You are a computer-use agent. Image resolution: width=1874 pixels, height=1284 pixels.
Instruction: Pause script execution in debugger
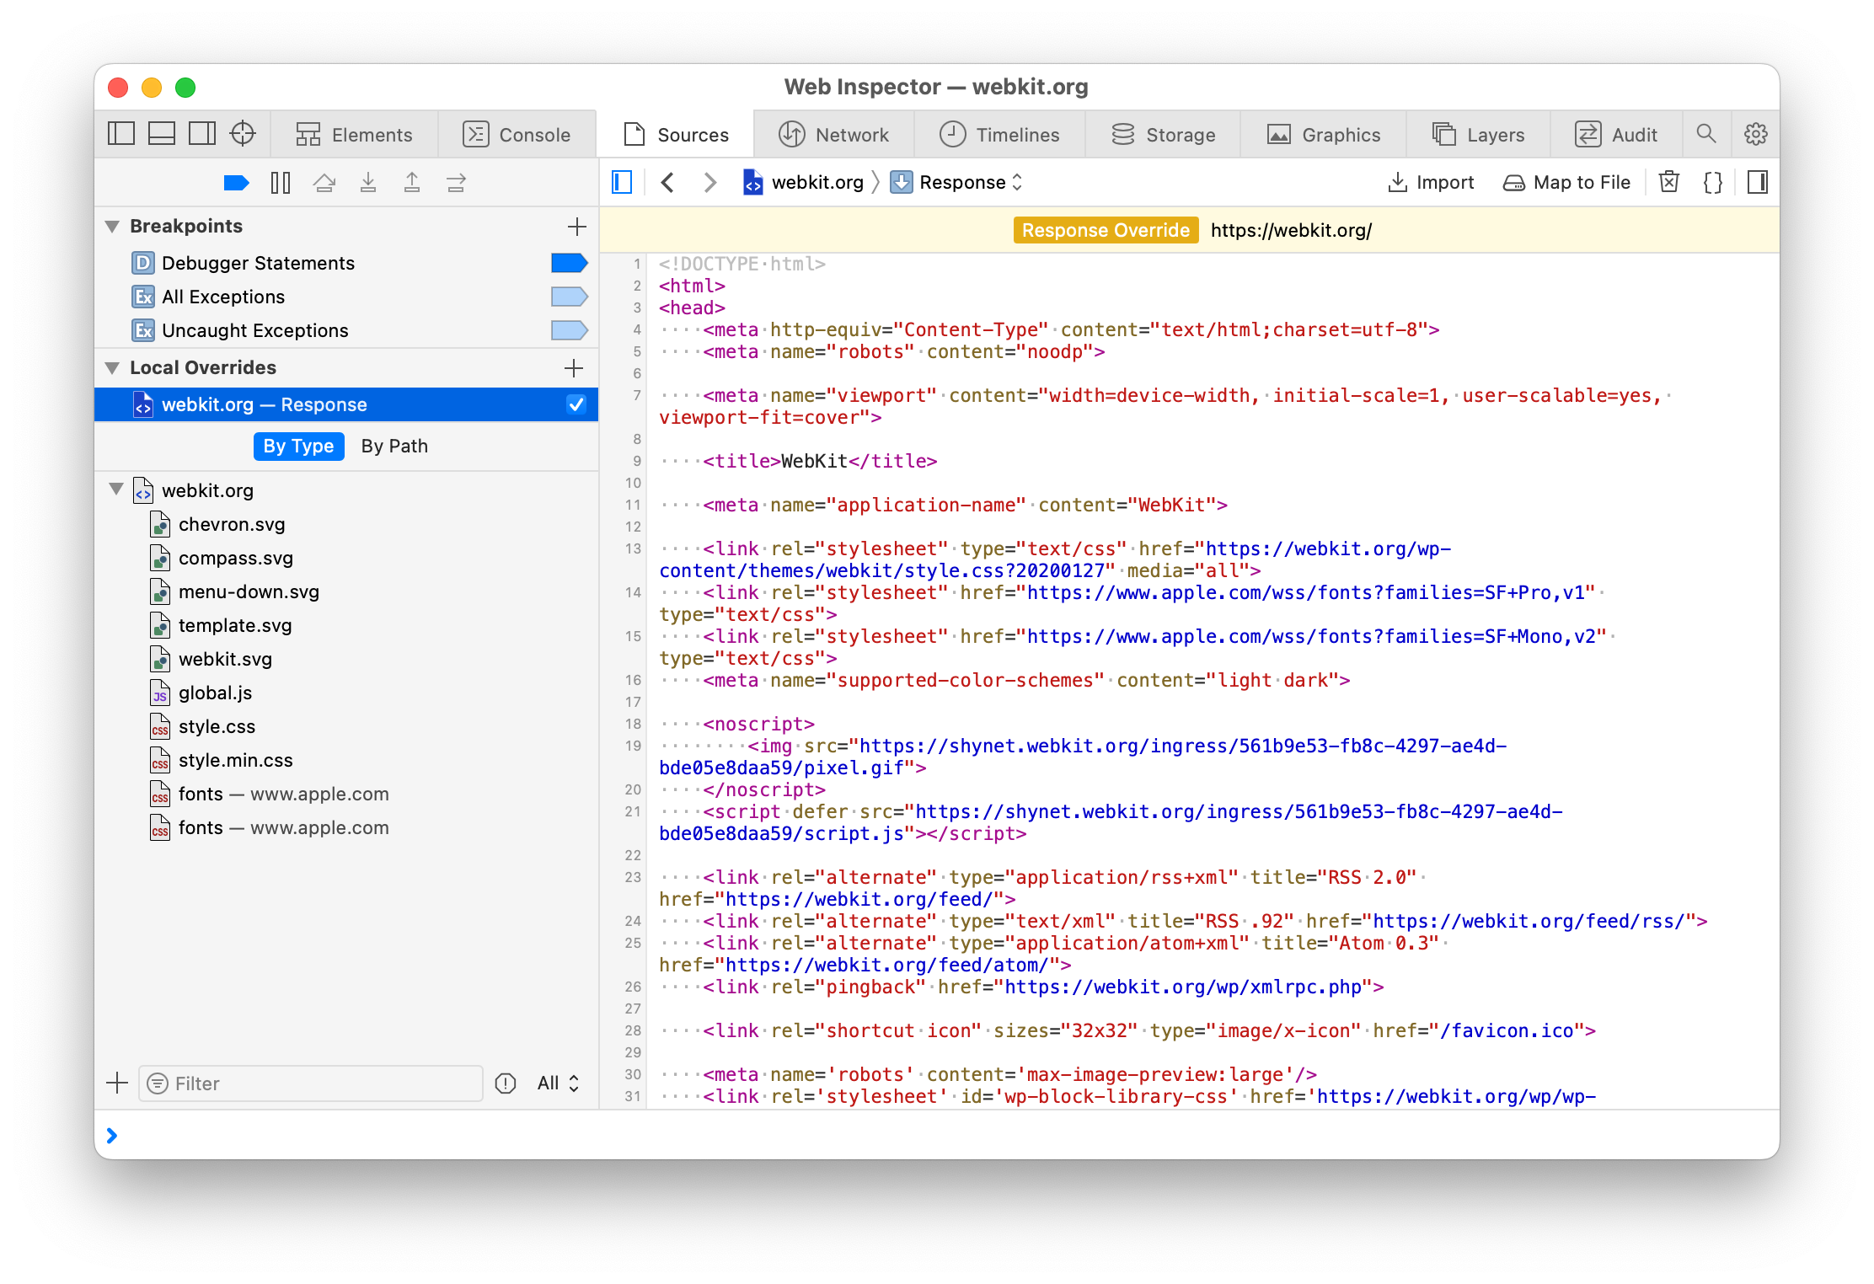click(x=281, y=183)
